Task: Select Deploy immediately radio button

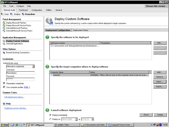Action: click(50, 115)
